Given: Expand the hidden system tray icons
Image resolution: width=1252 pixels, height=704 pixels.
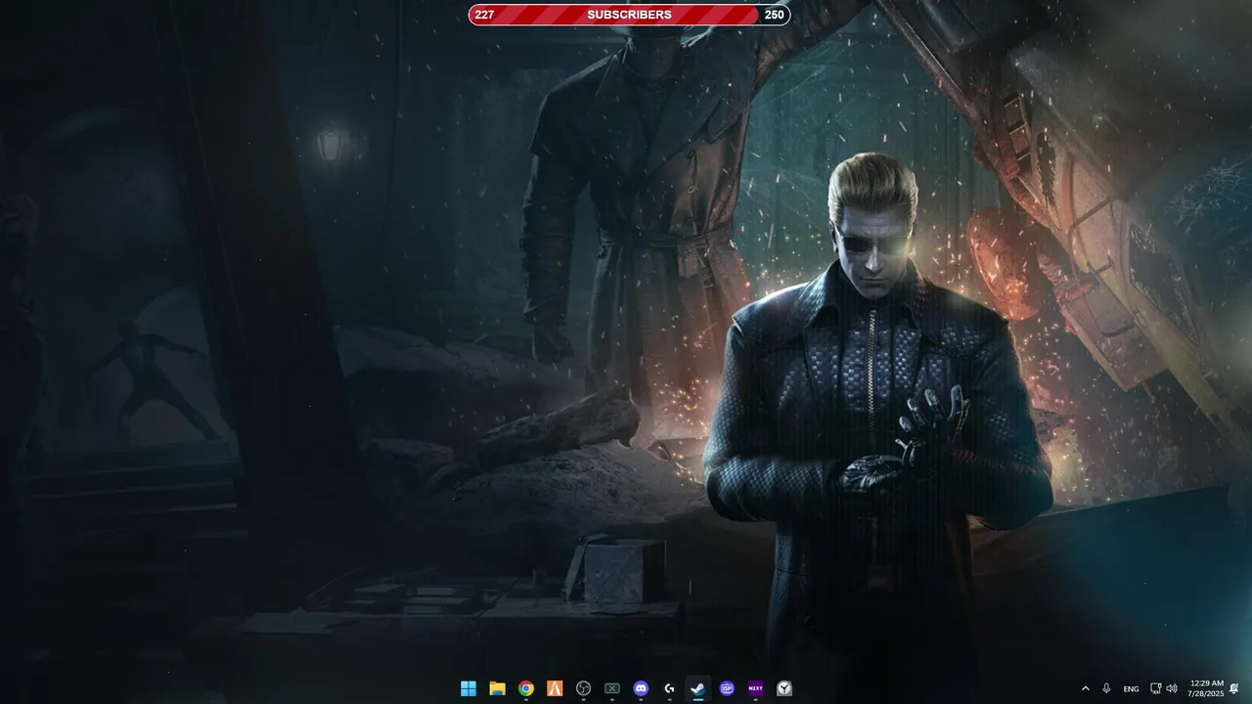Looking at the screenshot, I should 1085,688.
